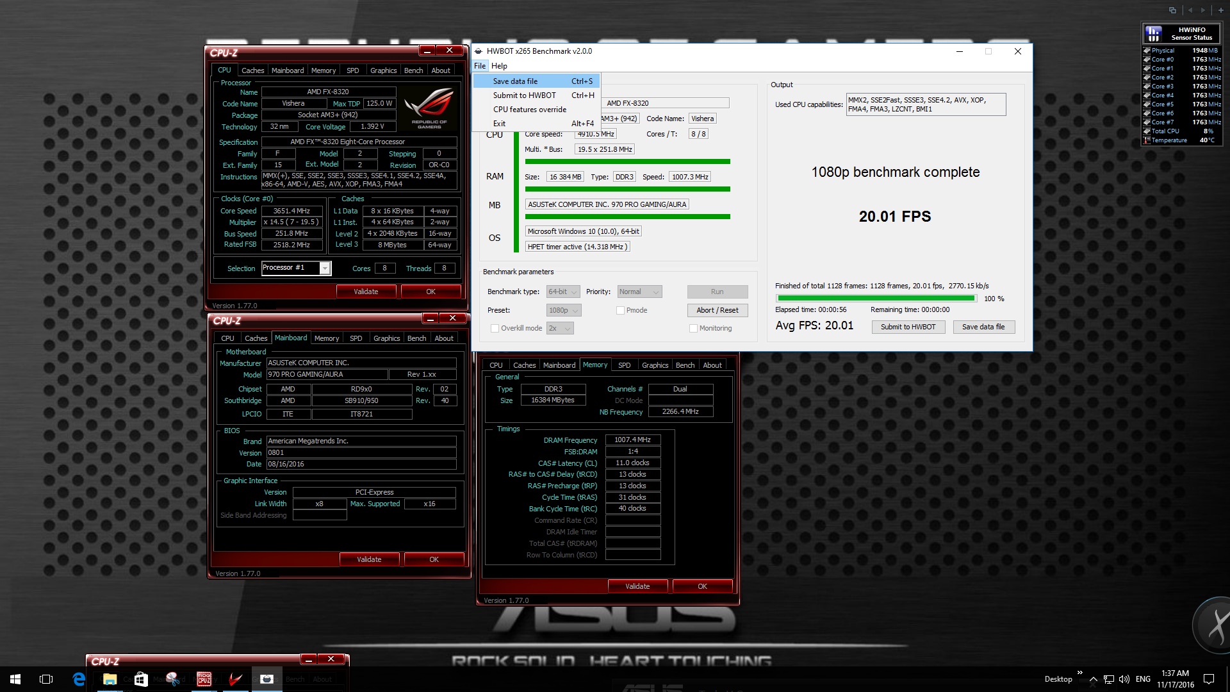Viewport: 1230px width, 692px height.
Task: Click the Core #0 sensor icon in HWiNFO
Action: coord(1147,60)
